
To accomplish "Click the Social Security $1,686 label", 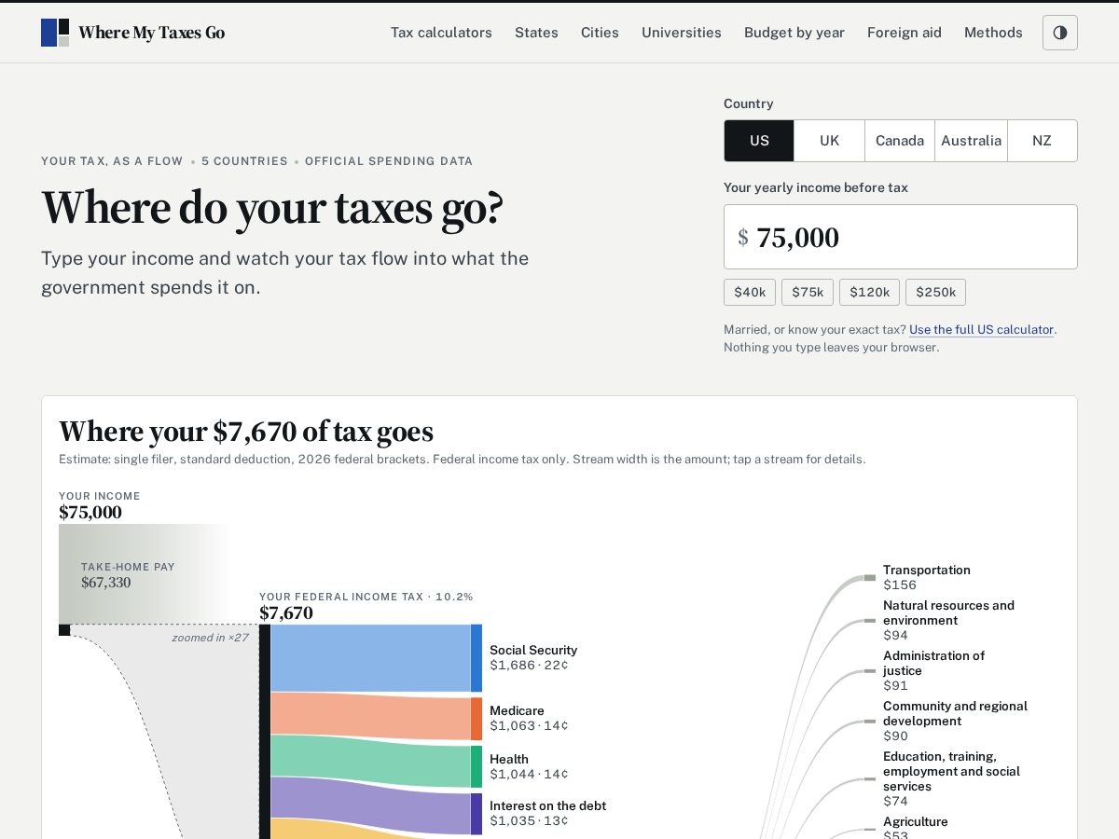I will coord(533,657).
